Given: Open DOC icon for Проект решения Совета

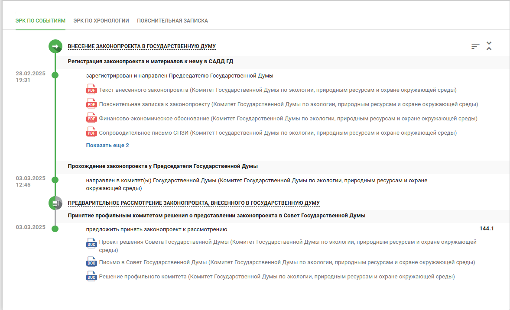Looking at the screenshot, I should click(x=91, y=243).
